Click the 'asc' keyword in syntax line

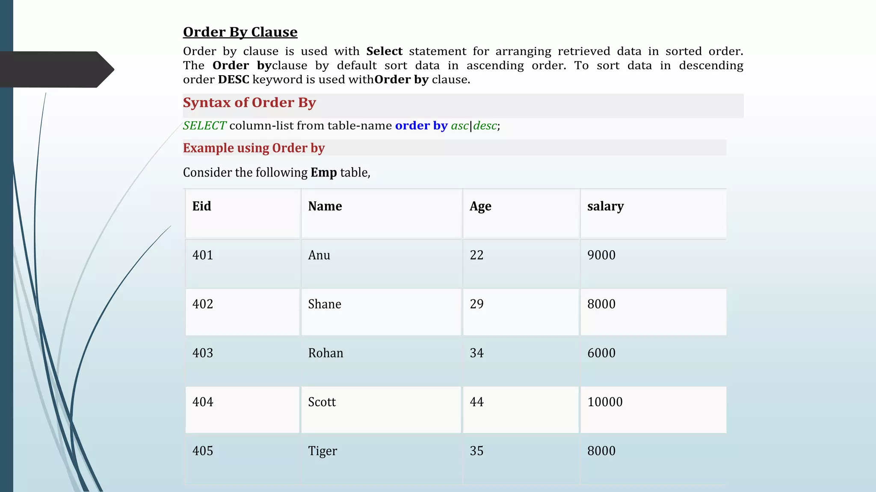click(460, 126)
